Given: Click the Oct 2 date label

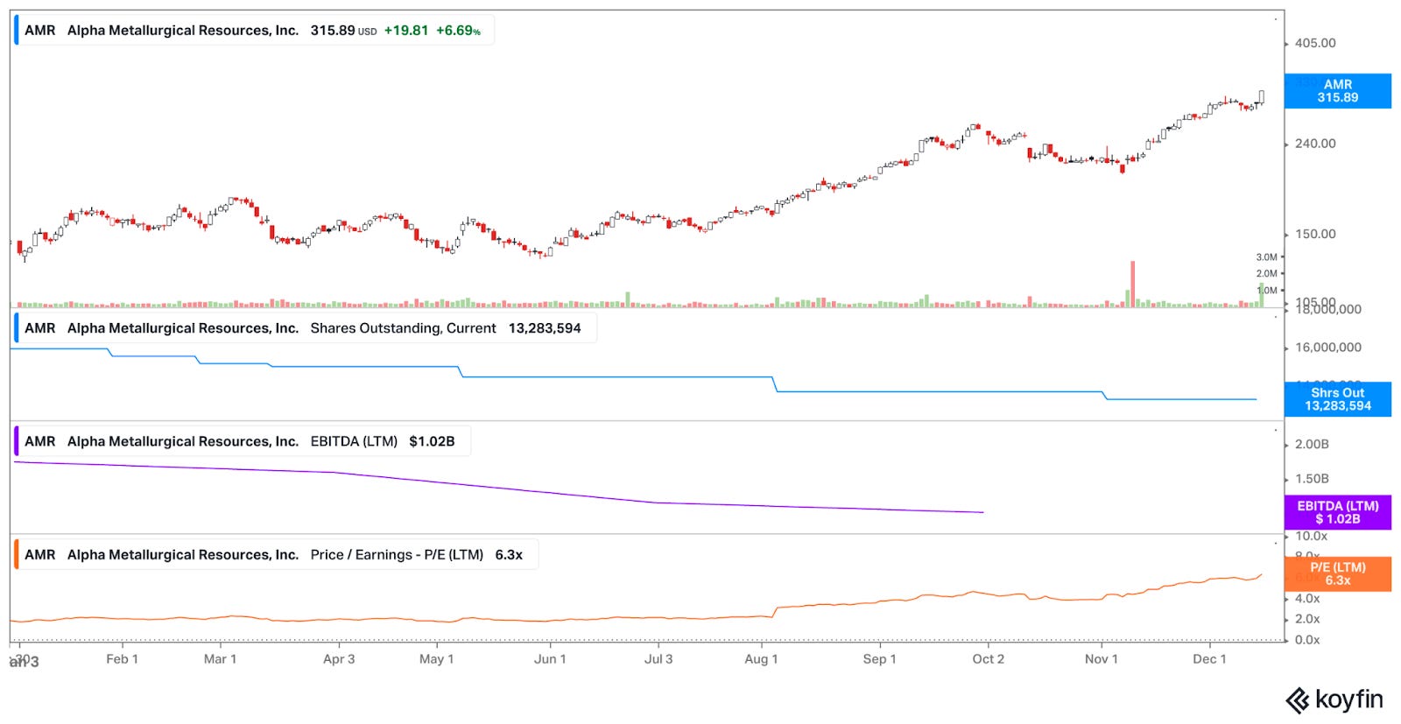Looking at the screenshot, I should [x=988, y=659].
